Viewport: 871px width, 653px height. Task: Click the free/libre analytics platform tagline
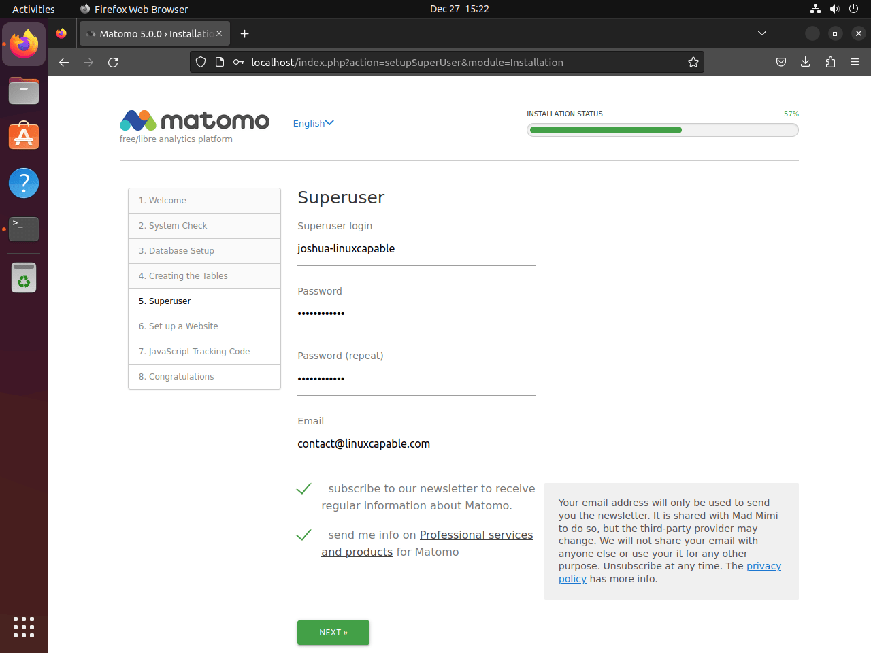click(x=176, y=139)
